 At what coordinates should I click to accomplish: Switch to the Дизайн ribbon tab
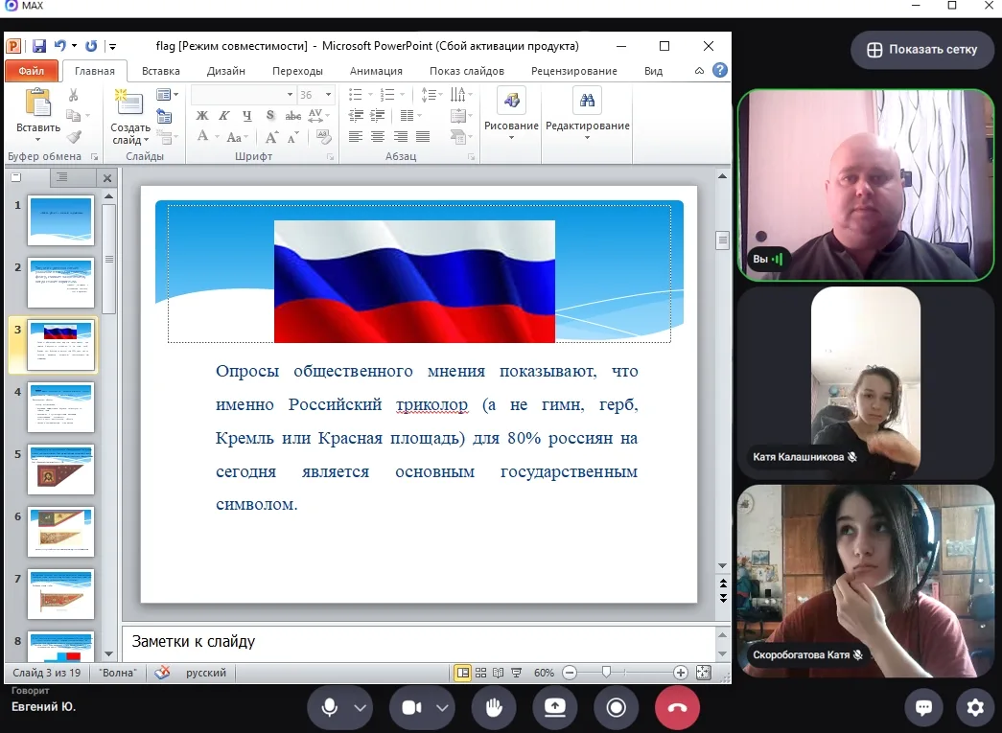[x=226, y=71]
